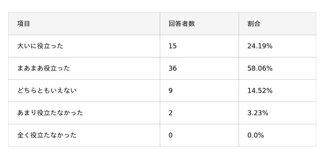332x159 pixels.
Task: Click the 項目 column header
Action: [x=24, y=24]
